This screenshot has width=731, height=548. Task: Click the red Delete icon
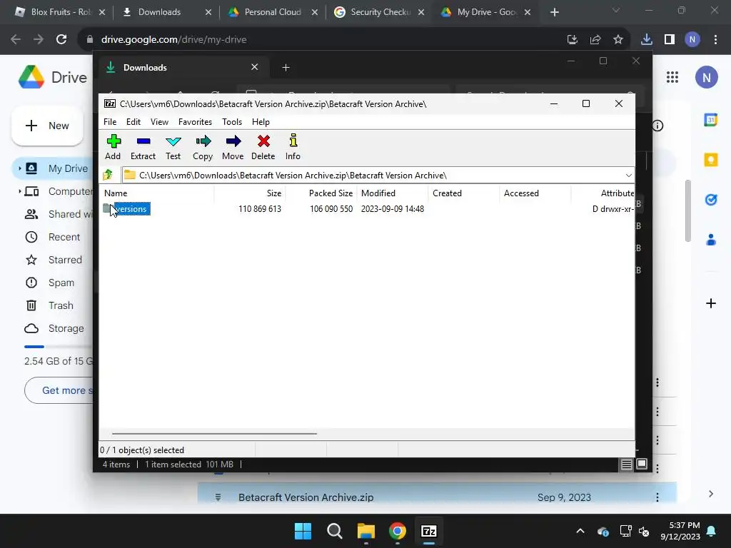click(263, 147)
